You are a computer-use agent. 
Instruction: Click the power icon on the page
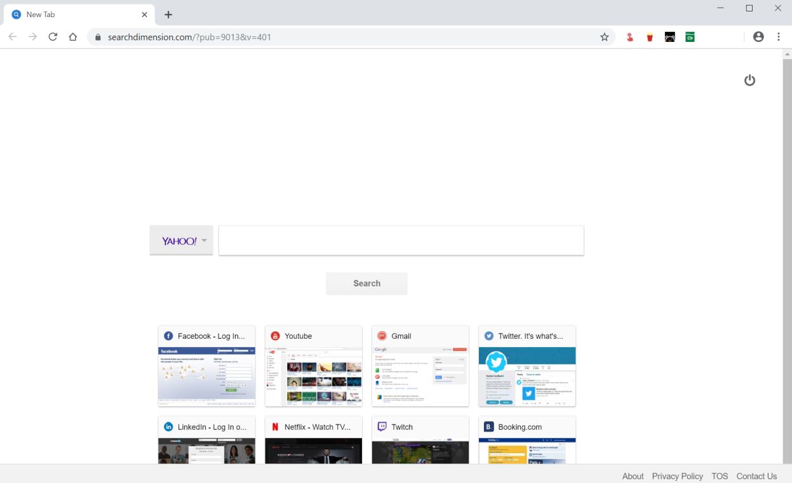(x=749, y=80)
